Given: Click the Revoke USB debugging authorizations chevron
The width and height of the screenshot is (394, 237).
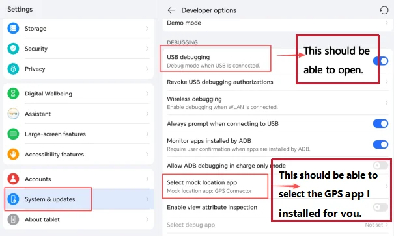Looking at the screenshot, I should coord(386,82).
